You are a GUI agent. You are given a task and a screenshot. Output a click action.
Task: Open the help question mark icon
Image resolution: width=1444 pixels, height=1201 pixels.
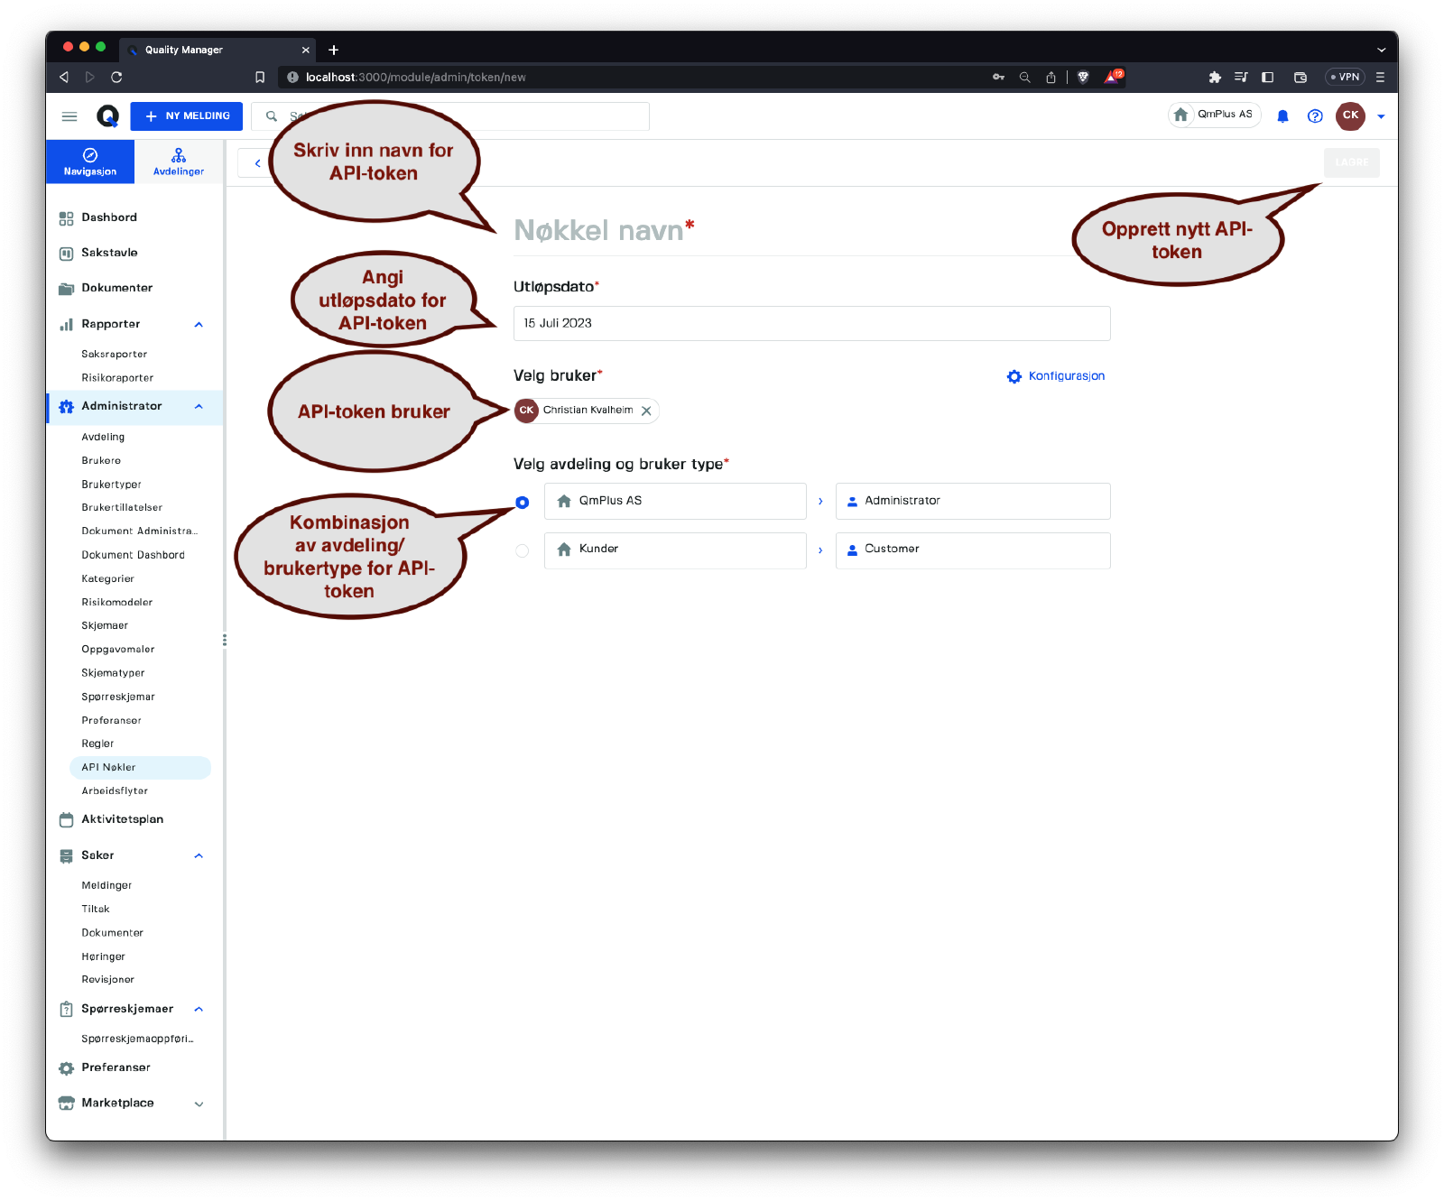[1315, 115]
